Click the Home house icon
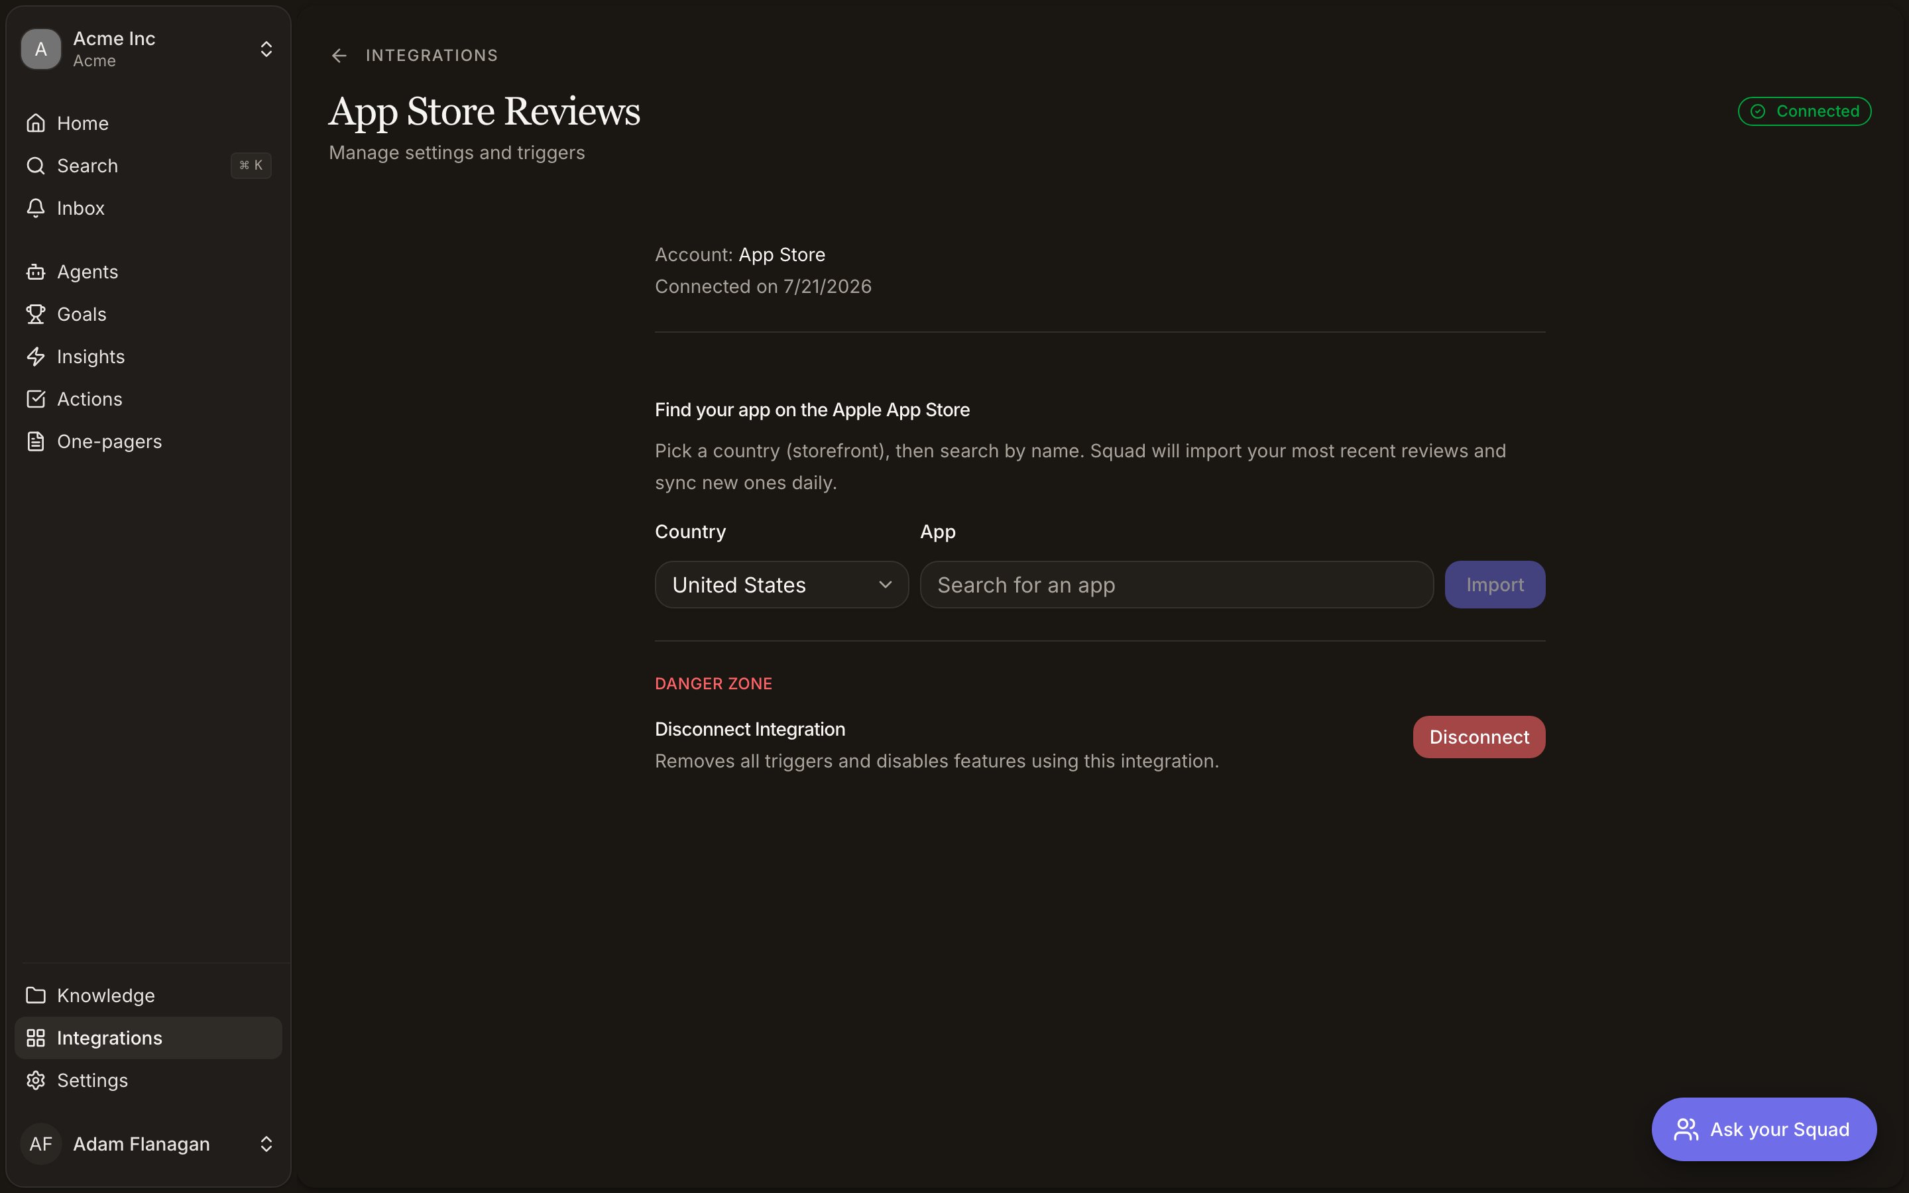Image resolution: width=1909 pixels, height=1193 pixels. click(x=36, y=123)
